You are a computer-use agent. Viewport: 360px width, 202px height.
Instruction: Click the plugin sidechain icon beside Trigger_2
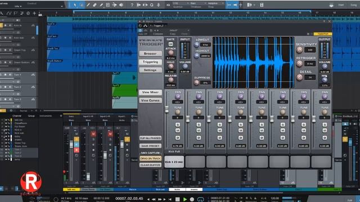pyautogui.click(x=145, y=26)
